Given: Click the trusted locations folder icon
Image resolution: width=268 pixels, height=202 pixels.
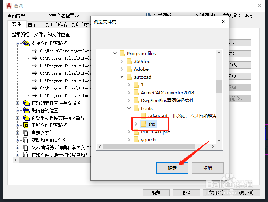Looking at the screenshot, I should coord(26,110).
